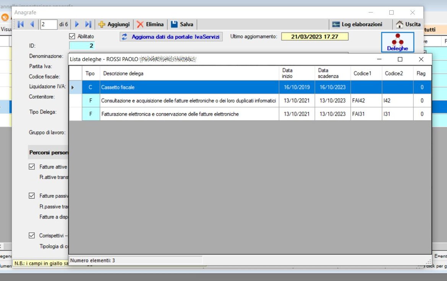Close the Lista deleghe window
The height and width of the screenshot is (281, 447).
(421, 59)
